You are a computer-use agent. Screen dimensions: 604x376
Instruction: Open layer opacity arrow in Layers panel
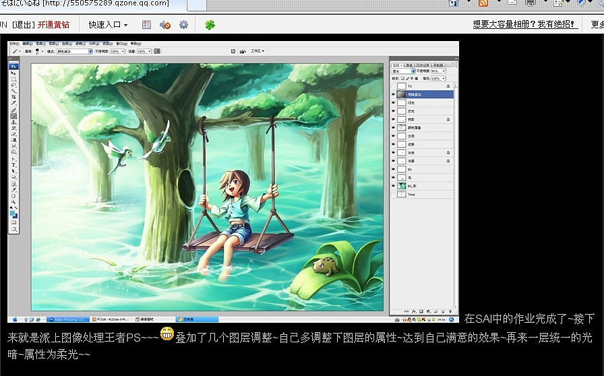coord(444,71)
